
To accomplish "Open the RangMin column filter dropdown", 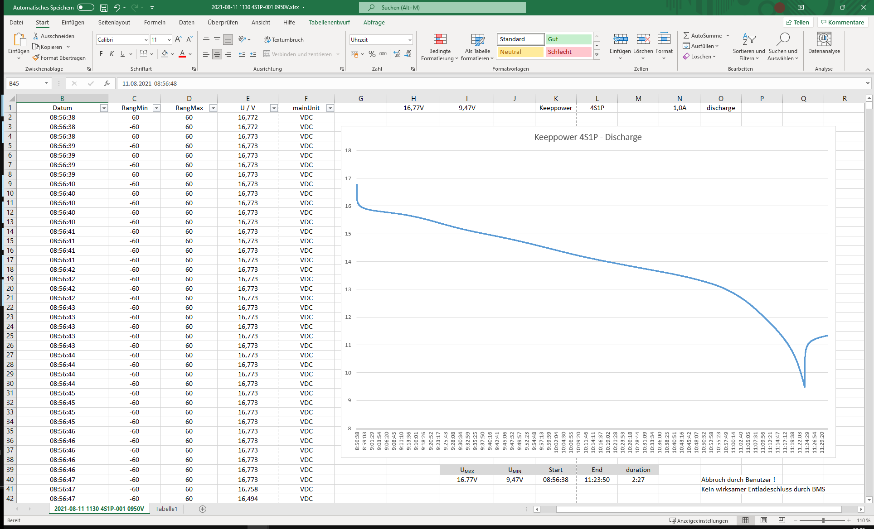I will tap(156, 108).
